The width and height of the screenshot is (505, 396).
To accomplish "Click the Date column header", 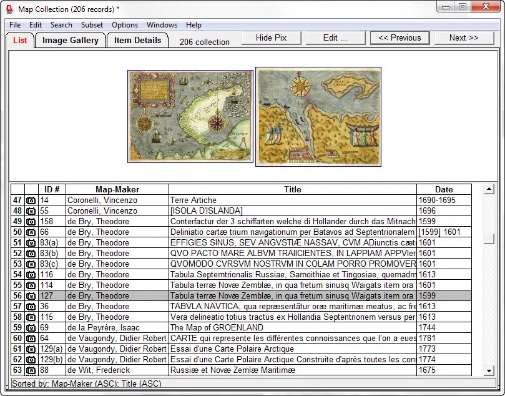I will coord(444,189).
